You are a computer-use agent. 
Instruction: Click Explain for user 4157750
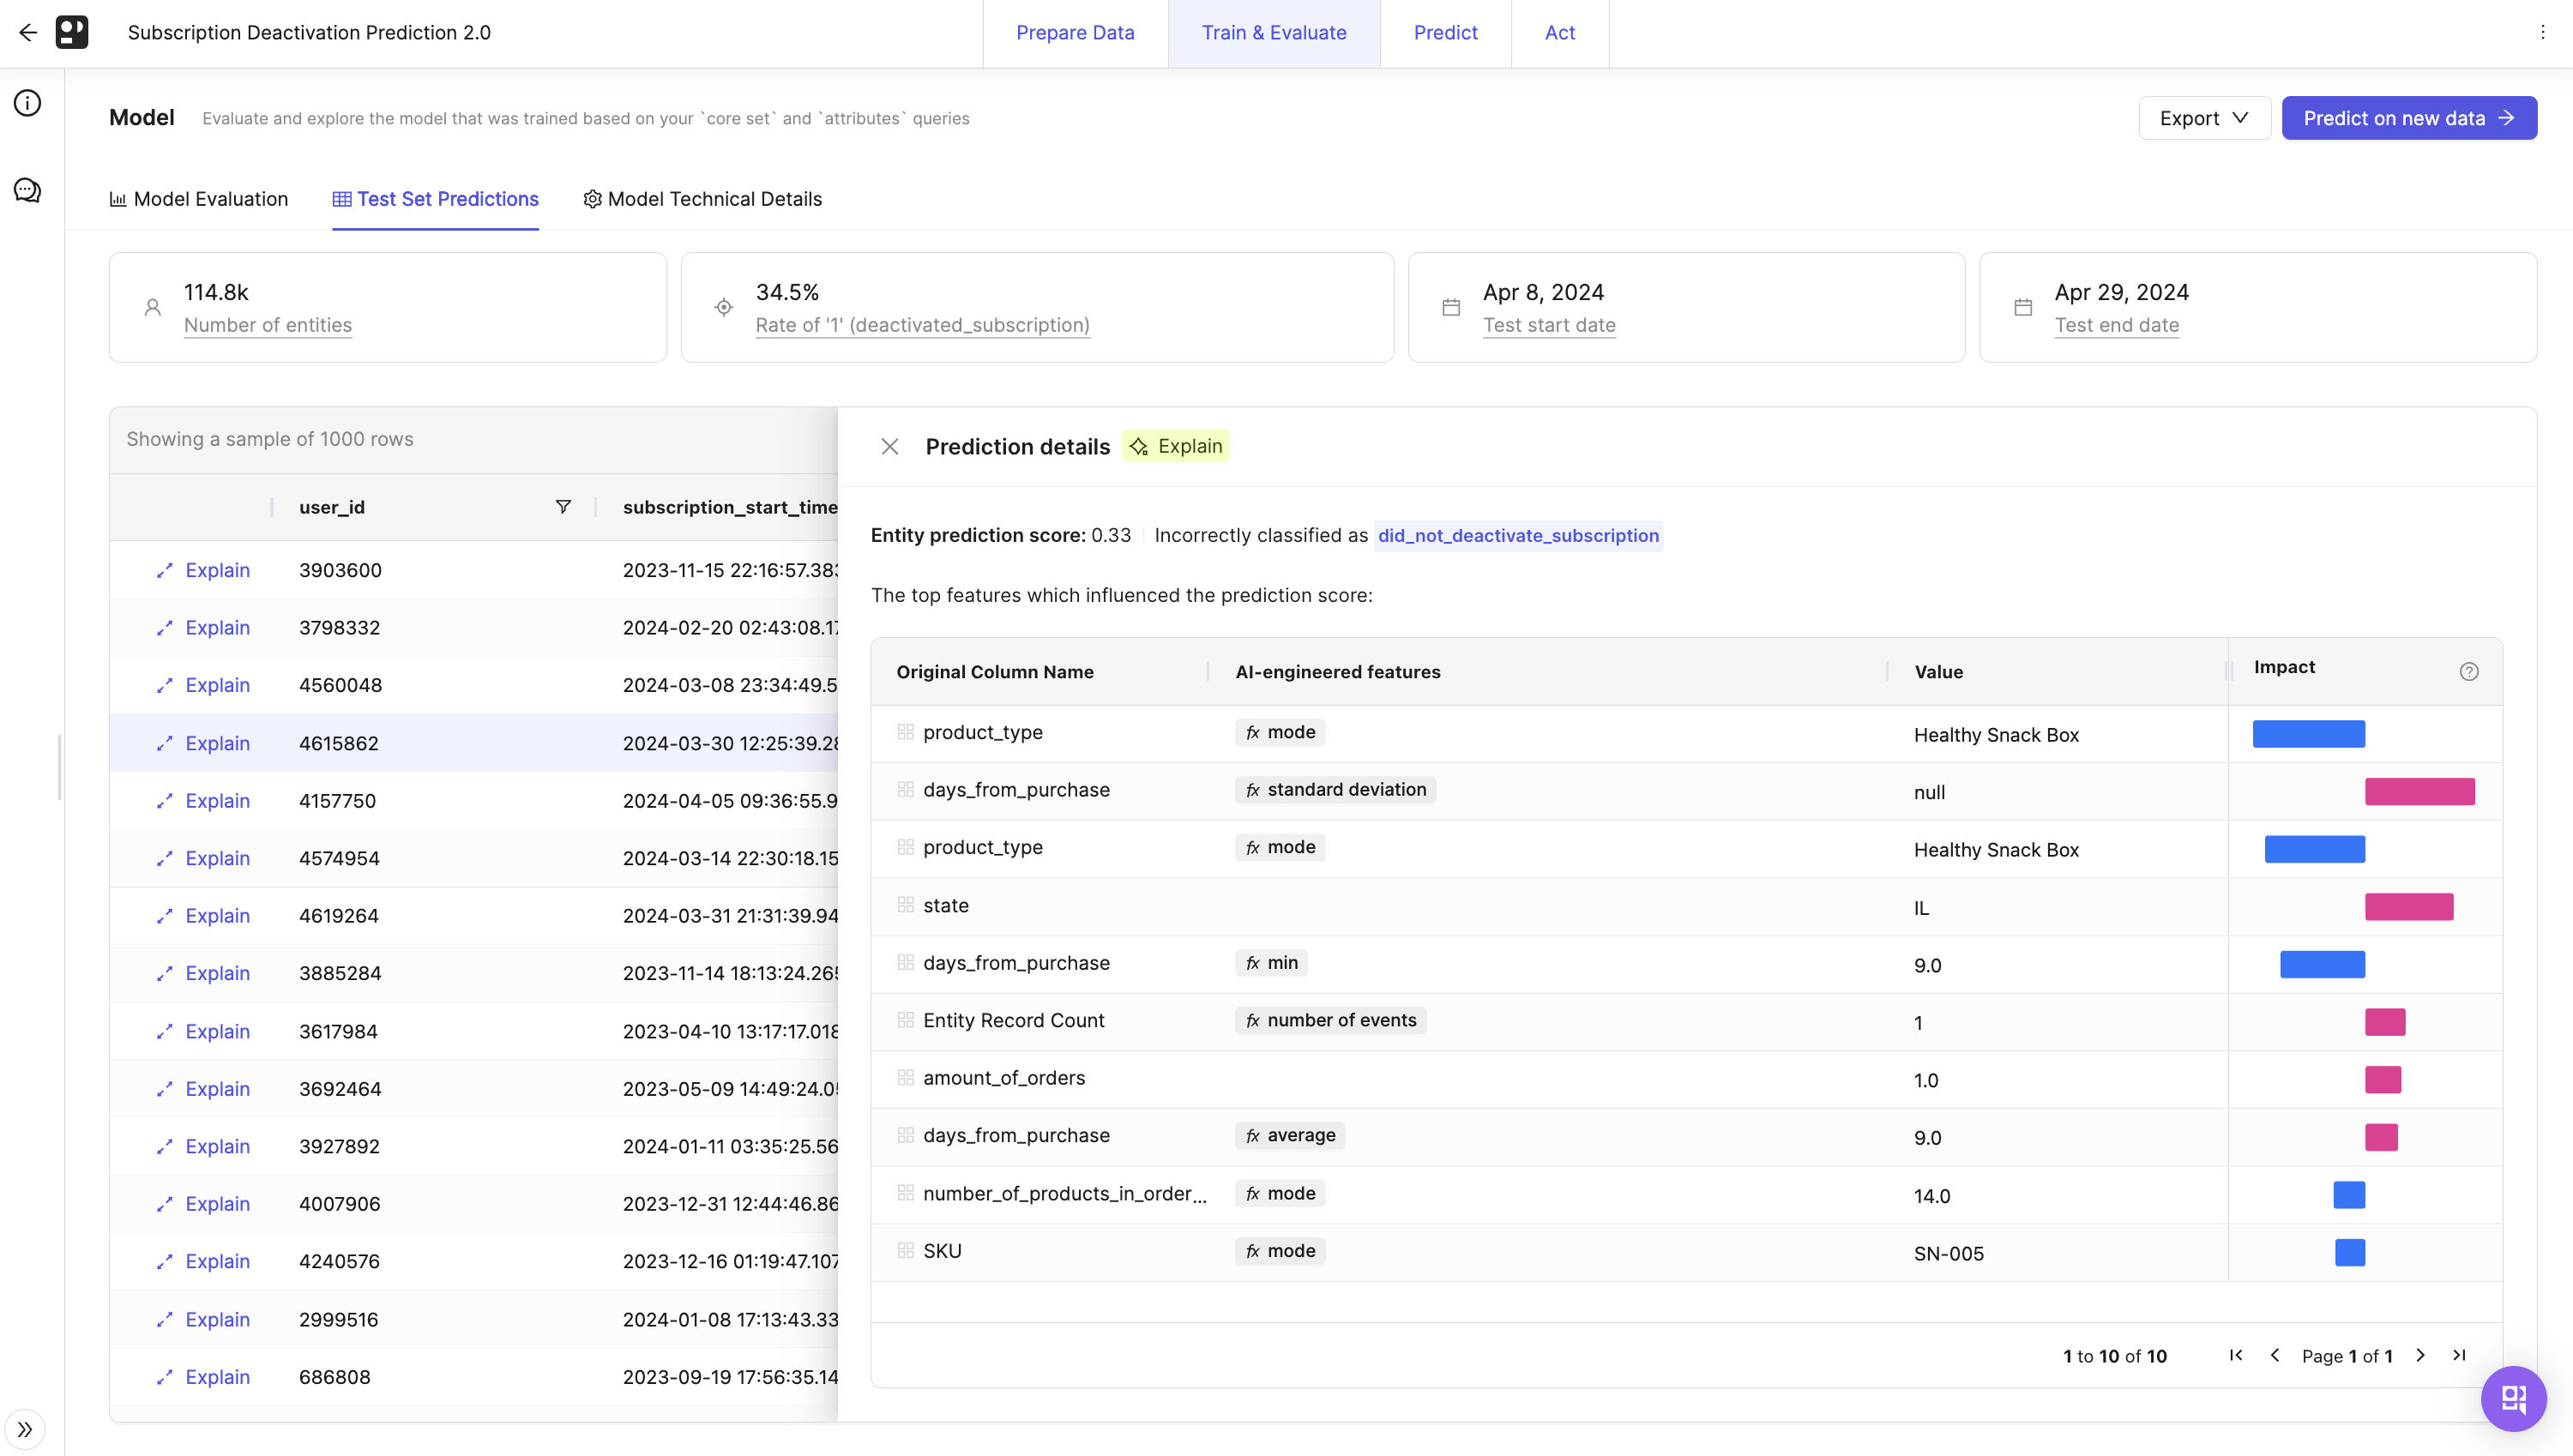(216, 801)
